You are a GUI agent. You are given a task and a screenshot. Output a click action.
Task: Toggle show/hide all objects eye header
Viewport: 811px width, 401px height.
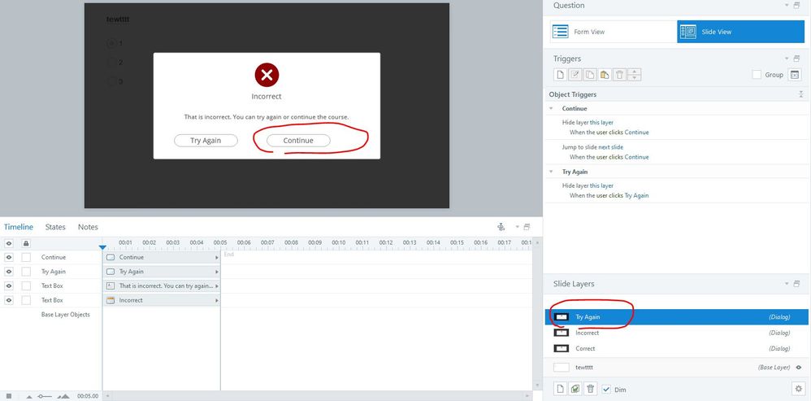pyautogui.click(x=9, y=243)
